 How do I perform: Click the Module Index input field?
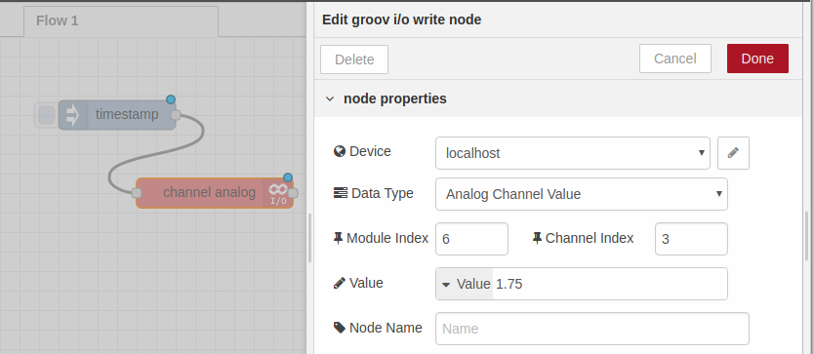point(471,239)
